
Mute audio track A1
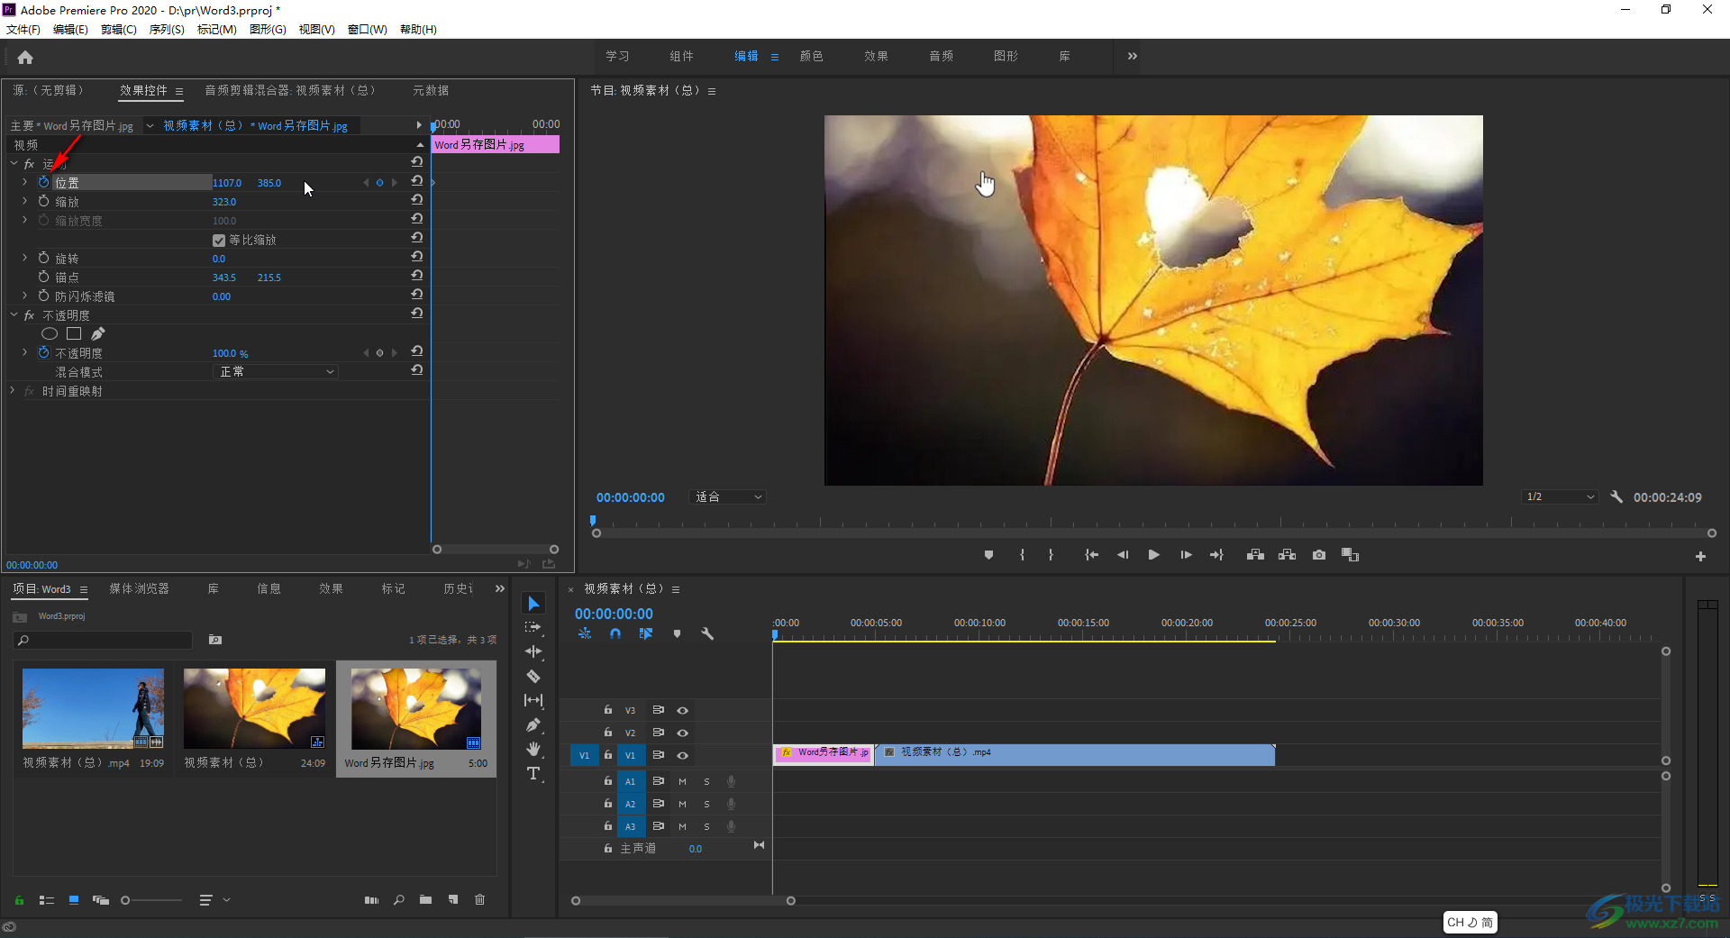click(x=682, y=781)
